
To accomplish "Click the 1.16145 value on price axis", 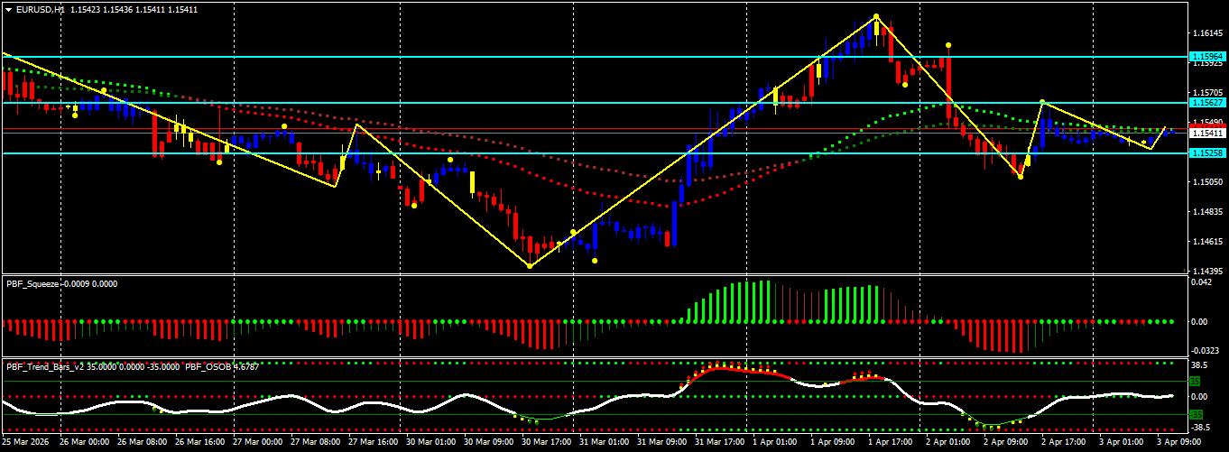I will coord(1208,33).
